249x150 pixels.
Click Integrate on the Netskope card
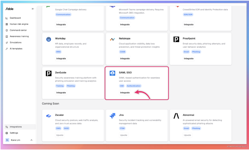(x=125, y=59)
